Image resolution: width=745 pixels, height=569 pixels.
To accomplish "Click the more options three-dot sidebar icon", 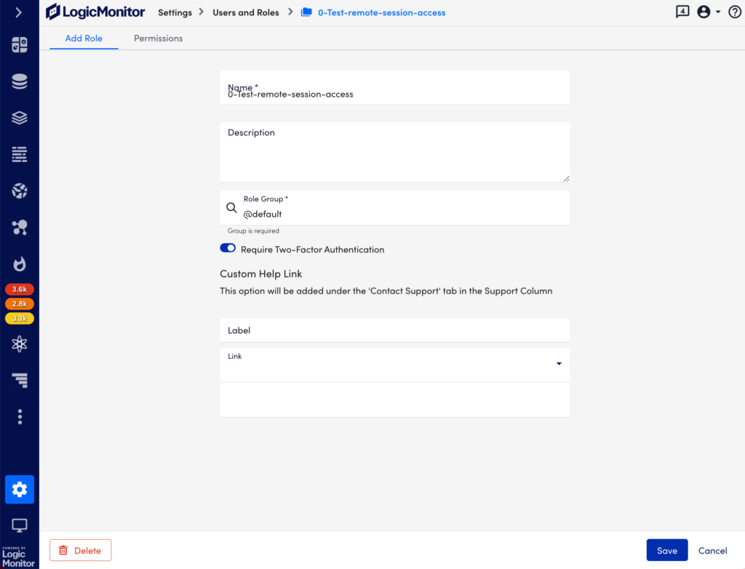I will click(19, 416).
